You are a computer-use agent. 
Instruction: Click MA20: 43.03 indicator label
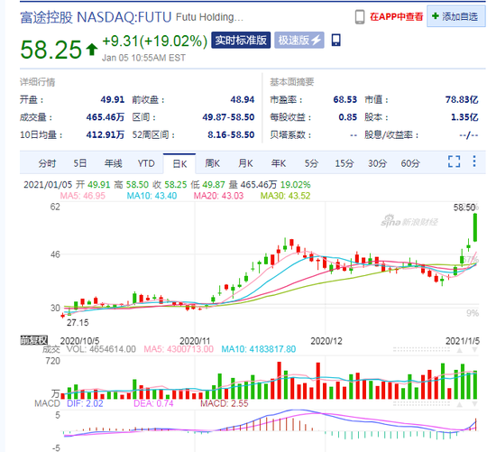[218, 196]
